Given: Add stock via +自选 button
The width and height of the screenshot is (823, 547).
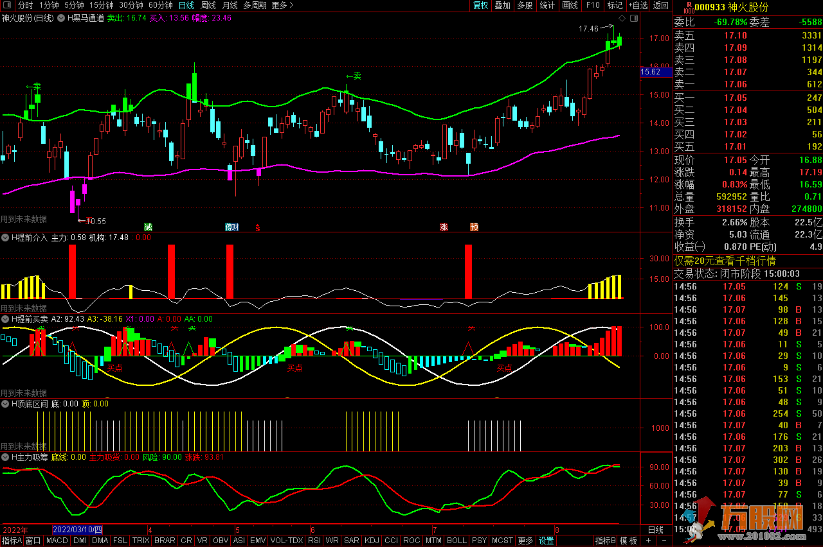Looking at the screenshot, I should 637,5.
